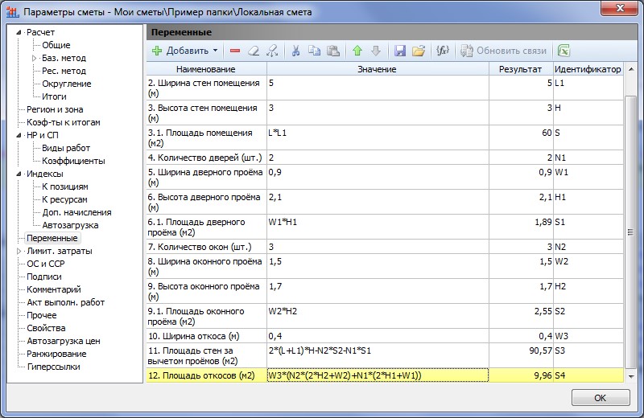This screenshot has width=644, height=418.
Task: Click the scissors cut icon
Action: 295,51
